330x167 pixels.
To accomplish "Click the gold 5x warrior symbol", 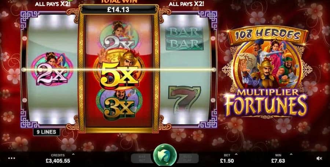I will pyautogui.click(x=119, y=70).
